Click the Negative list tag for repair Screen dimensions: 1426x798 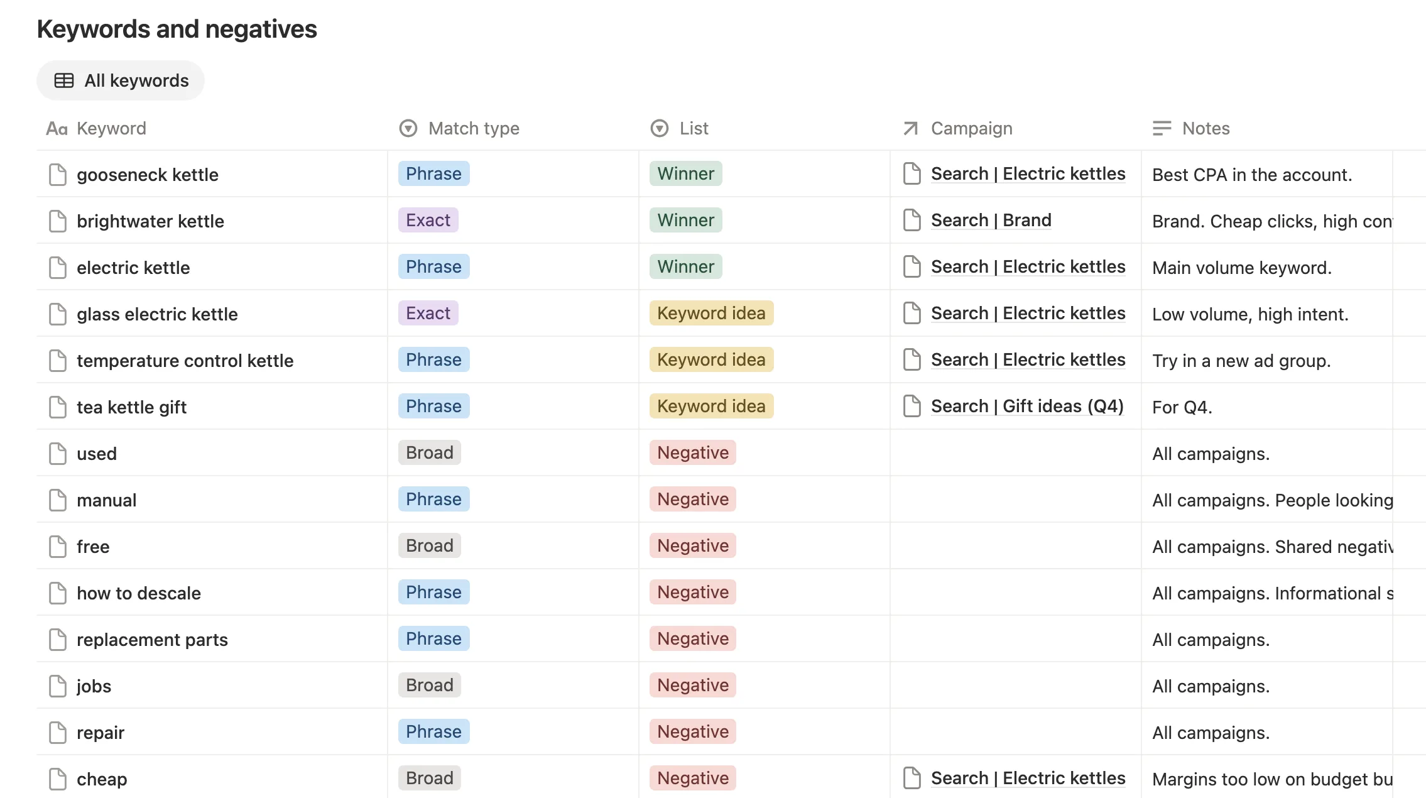[692, 731]
